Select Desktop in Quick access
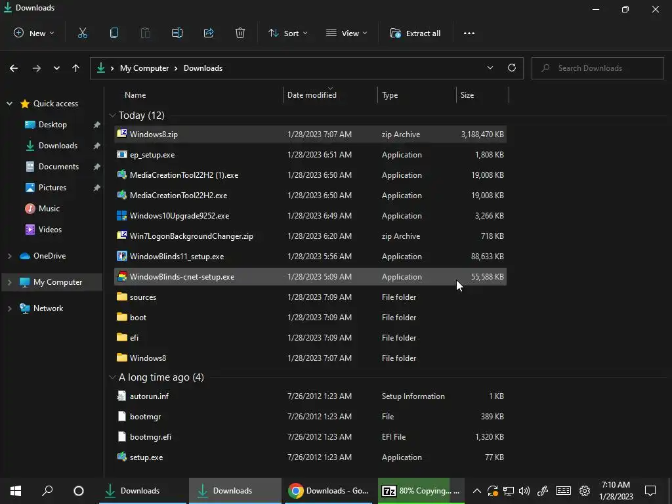The image size is (672, 504). tap(52, 124)
